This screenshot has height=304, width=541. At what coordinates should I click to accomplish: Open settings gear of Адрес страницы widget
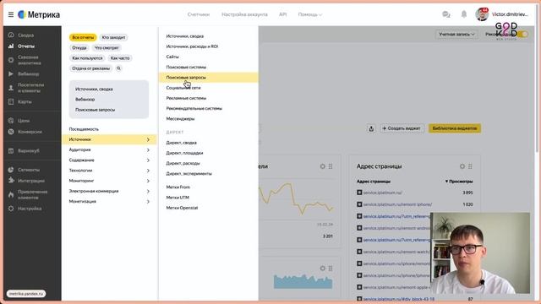[462, 166]
